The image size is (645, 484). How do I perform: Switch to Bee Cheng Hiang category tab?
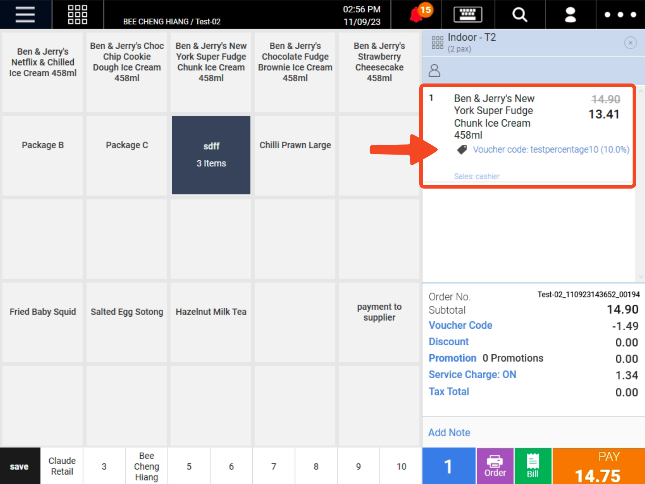pos(146,466)
